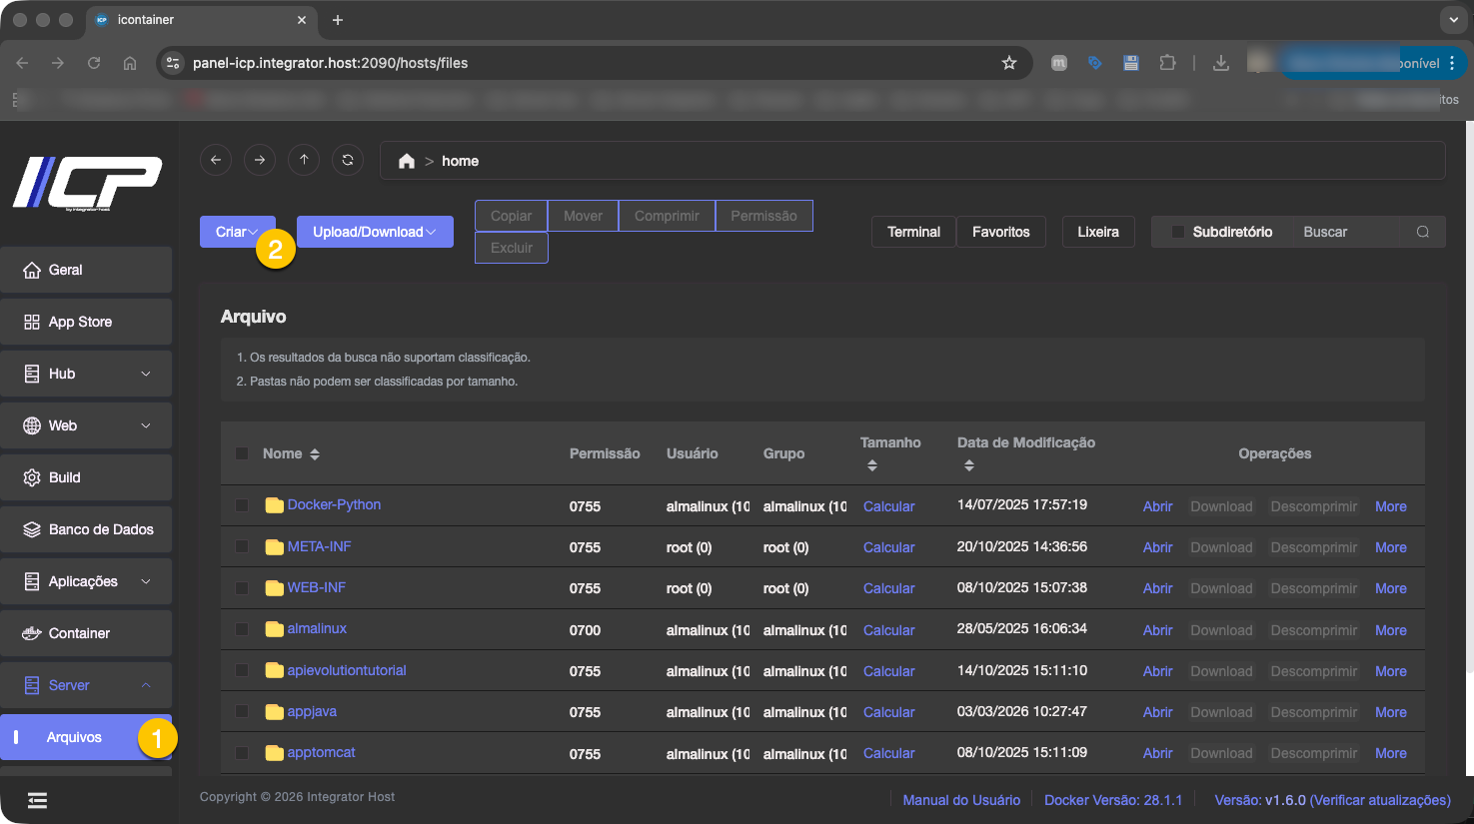Image resolution: width=1474 pixels, height=824 pixels.
Task: Expand the Hub sidebar menu
Action: (x=86, y=374)
